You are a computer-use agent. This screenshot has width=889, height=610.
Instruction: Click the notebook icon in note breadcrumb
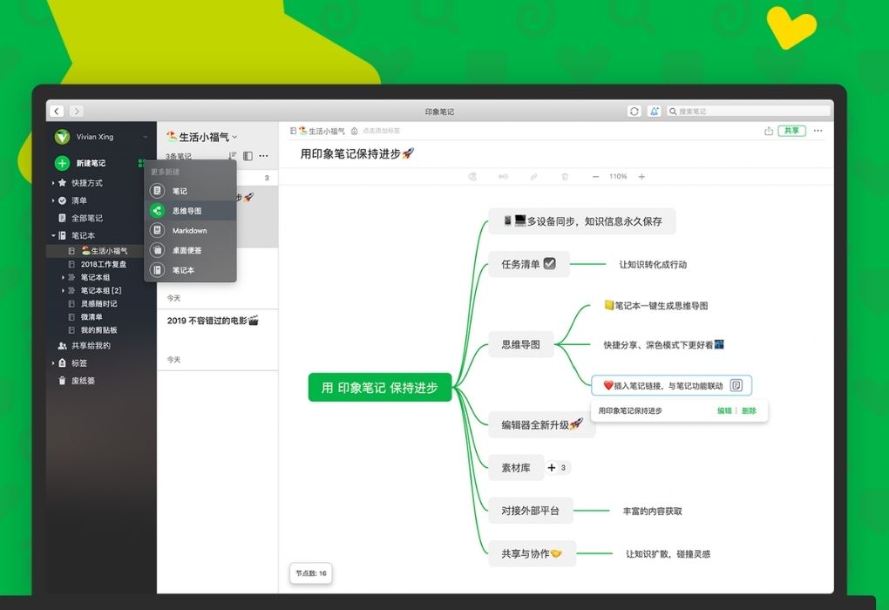[x=293, y=131]
